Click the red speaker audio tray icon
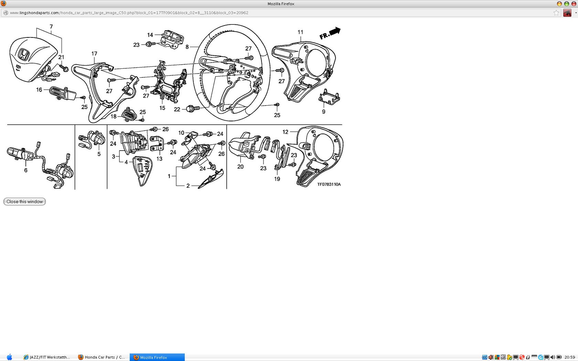Screen dimensions: 578x361 491,357
